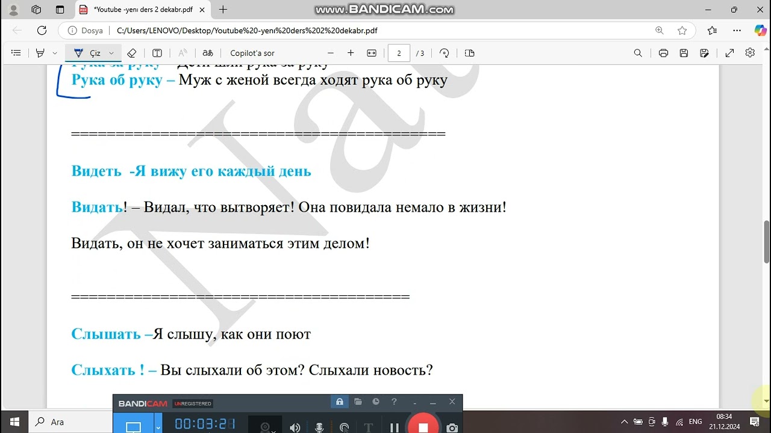The height and width of the screenshot is (433, 771).
Task: Reload the page in the browser
Action: 42,31
